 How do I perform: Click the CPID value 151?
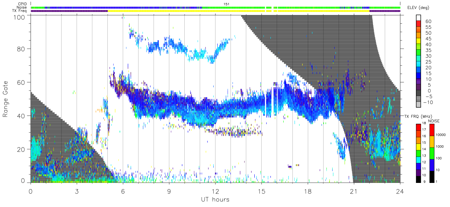click(x=226, y=4)
